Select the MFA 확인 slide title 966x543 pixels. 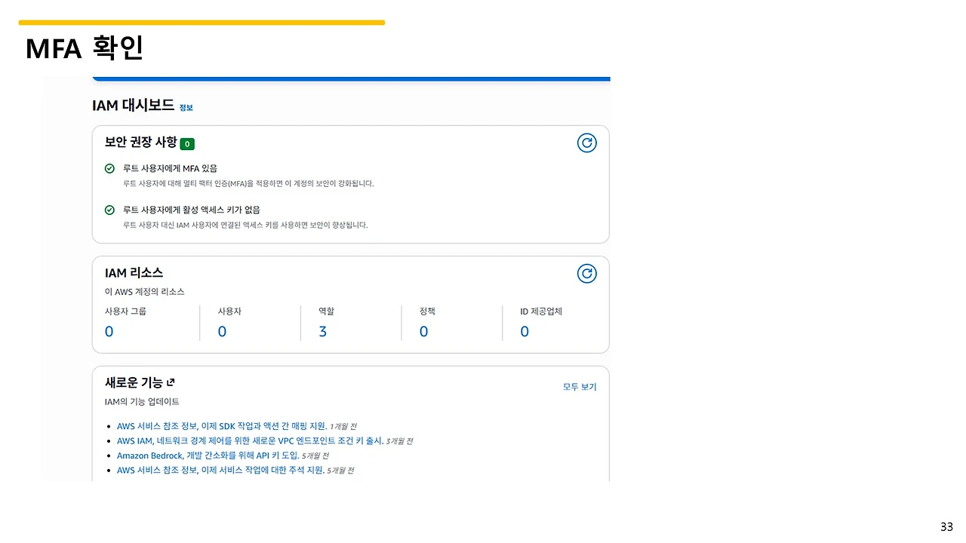tap(85, 48)
